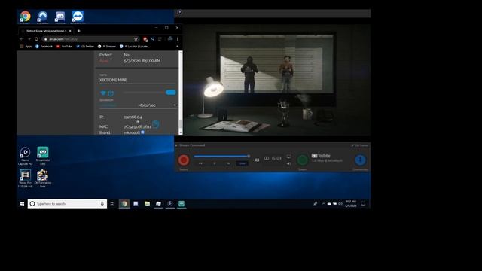Click the Stream Command timeline slider
The width and height of the screenshot is (482, 271).
coord(221,156)
